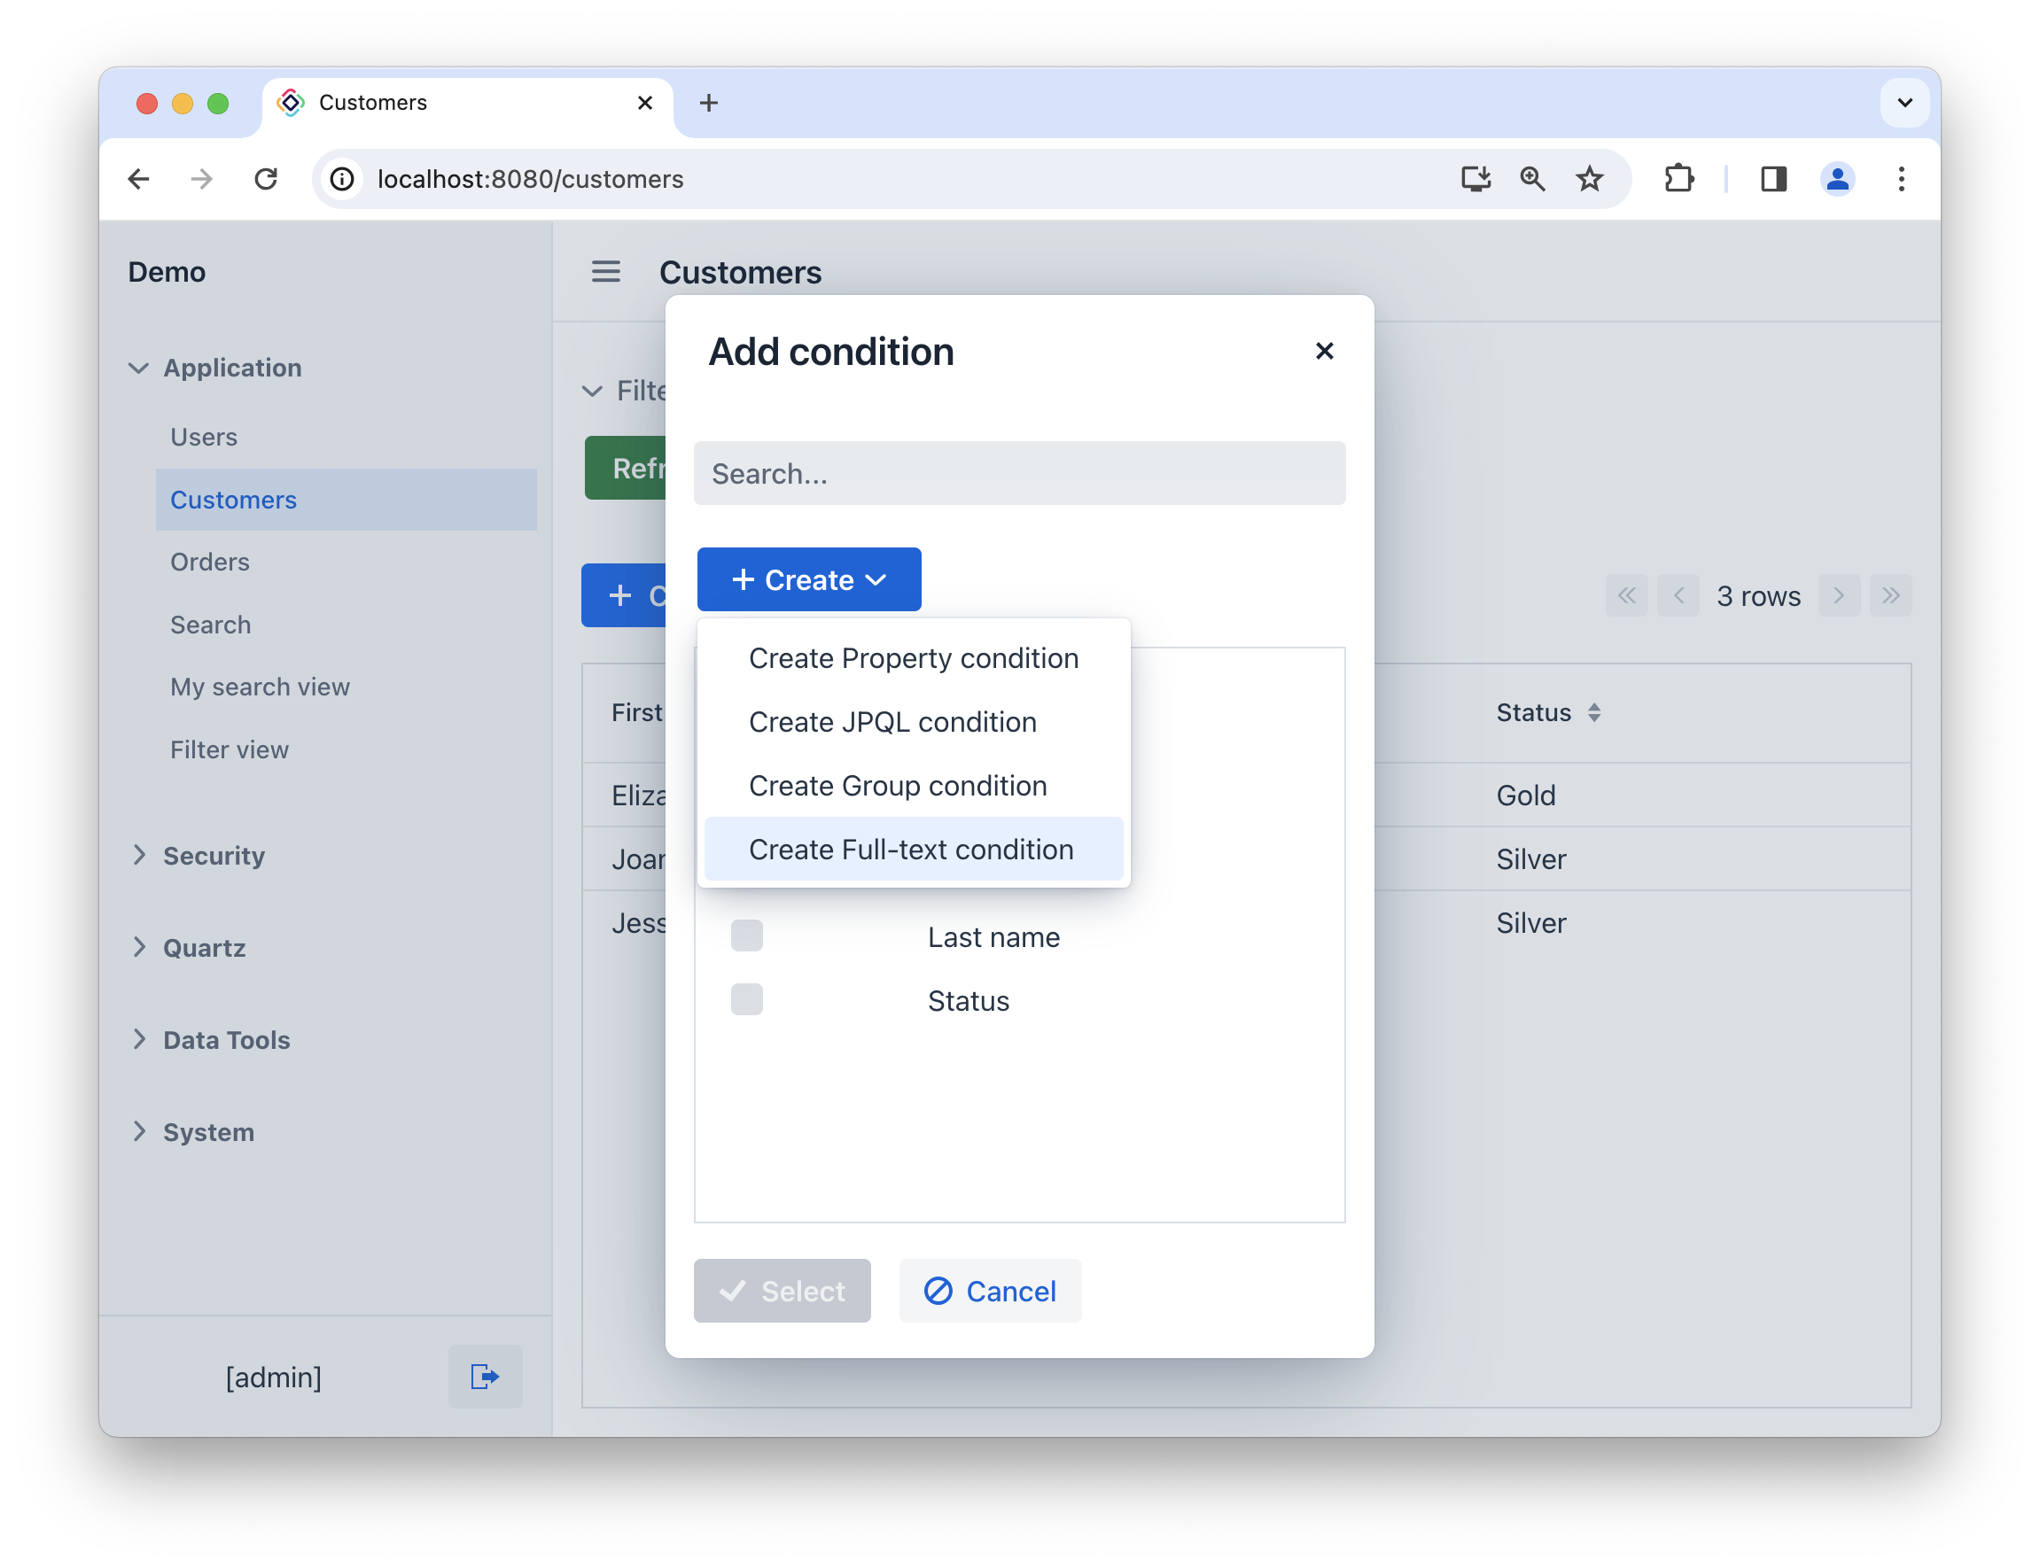Open Orders in the sidebar
This screenshot has height=1568, width=2040.
pyautogui.click(x=210, y=562)
